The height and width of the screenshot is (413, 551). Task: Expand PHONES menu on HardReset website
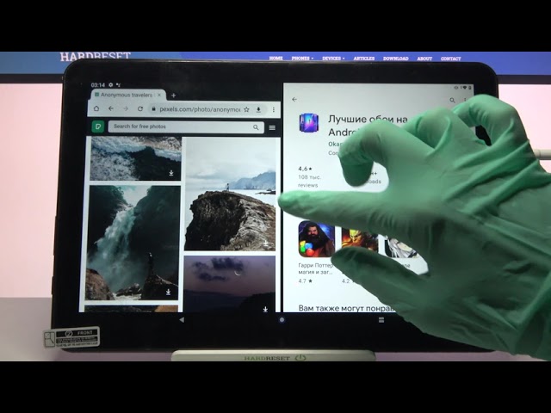302,59
